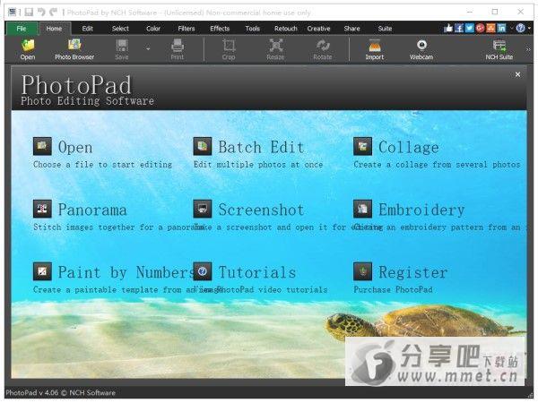
Task: Click the Panorama heading link
Action: (92, 210)
